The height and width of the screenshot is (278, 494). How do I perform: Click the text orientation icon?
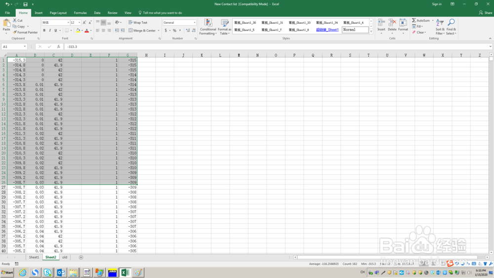[117, 23]
